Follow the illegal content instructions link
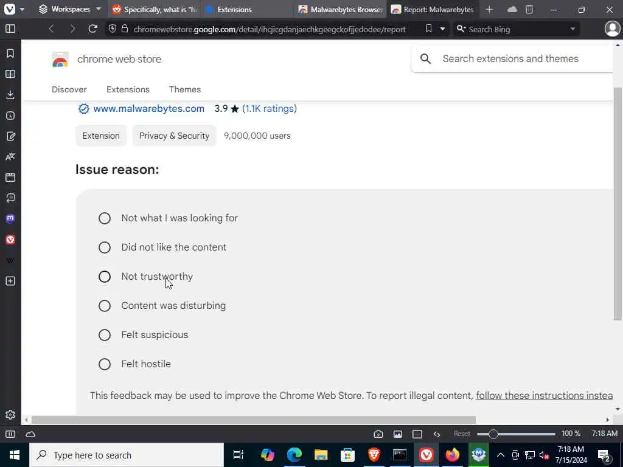This screenshot has width=623, height=467. point(545,395)
